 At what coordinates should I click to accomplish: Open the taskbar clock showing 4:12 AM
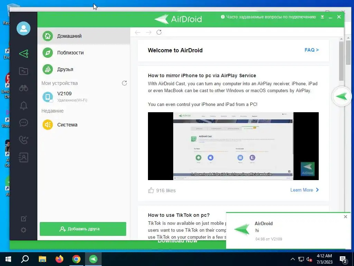click(324, 259)
